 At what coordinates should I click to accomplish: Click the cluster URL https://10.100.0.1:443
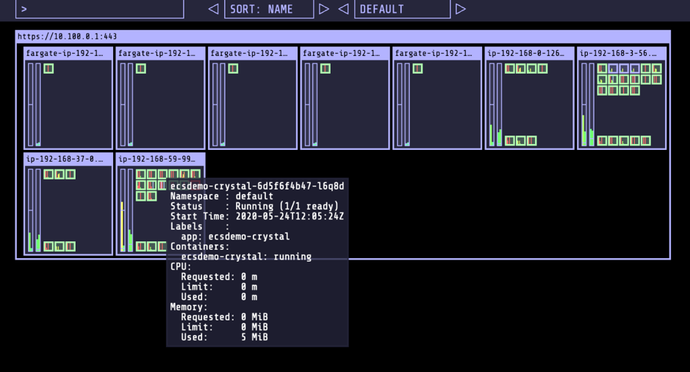(x=68, y=37)
